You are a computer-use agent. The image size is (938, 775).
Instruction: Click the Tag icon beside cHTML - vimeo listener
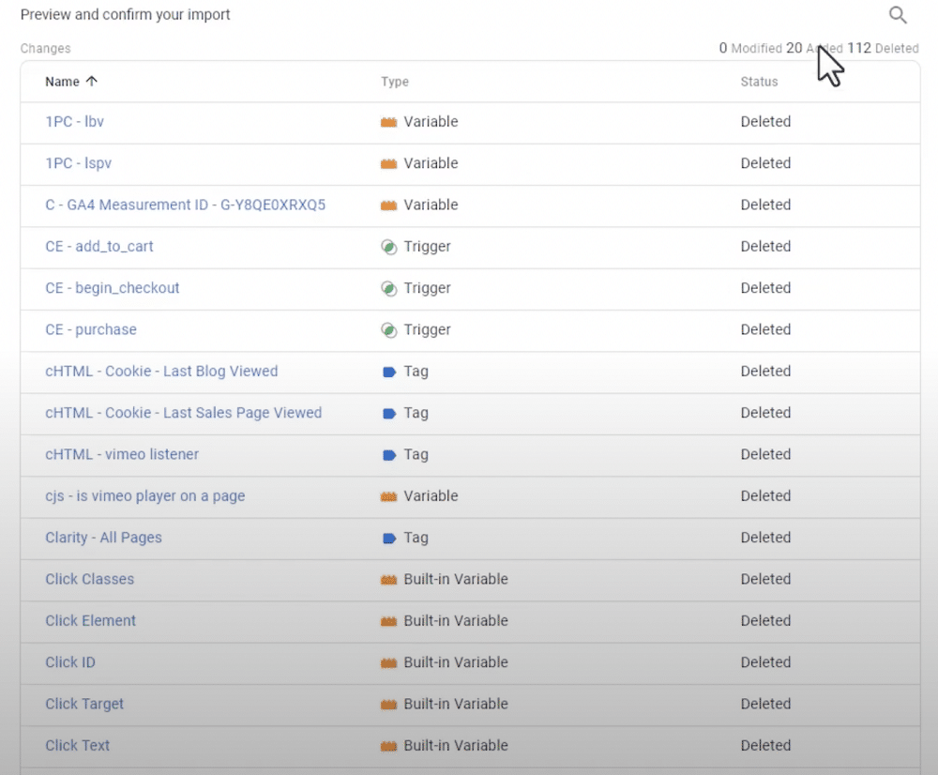coord(388,454)
